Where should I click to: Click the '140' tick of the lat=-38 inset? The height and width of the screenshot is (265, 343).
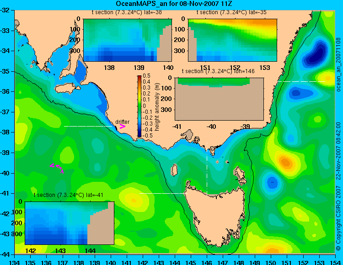tap(168, 68)
